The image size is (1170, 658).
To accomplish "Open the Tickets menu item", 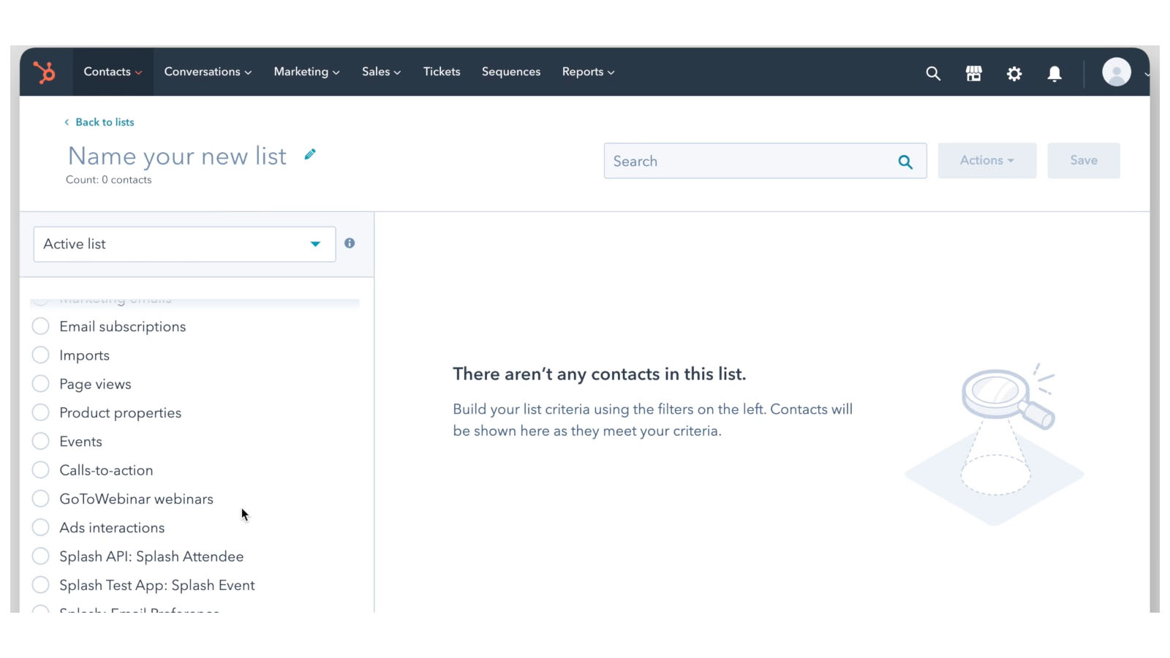I will point(442,72).
